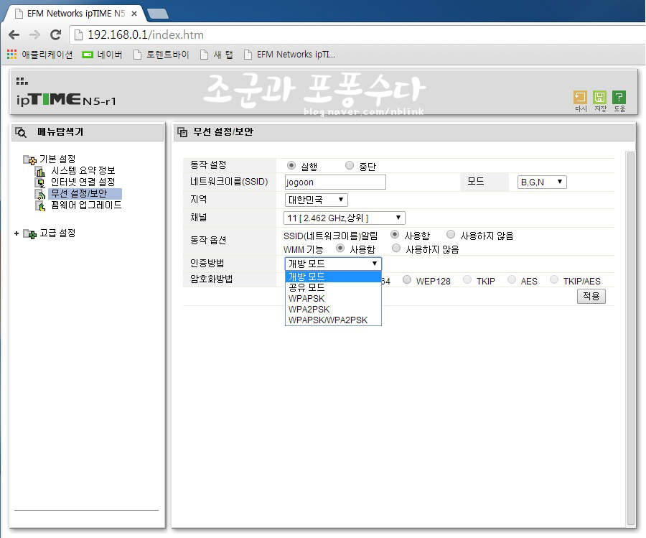This screenshot has height=538, width=646.
Task: Open the 지역 대한민국 dropdown
Action: [x=317, y=200]
